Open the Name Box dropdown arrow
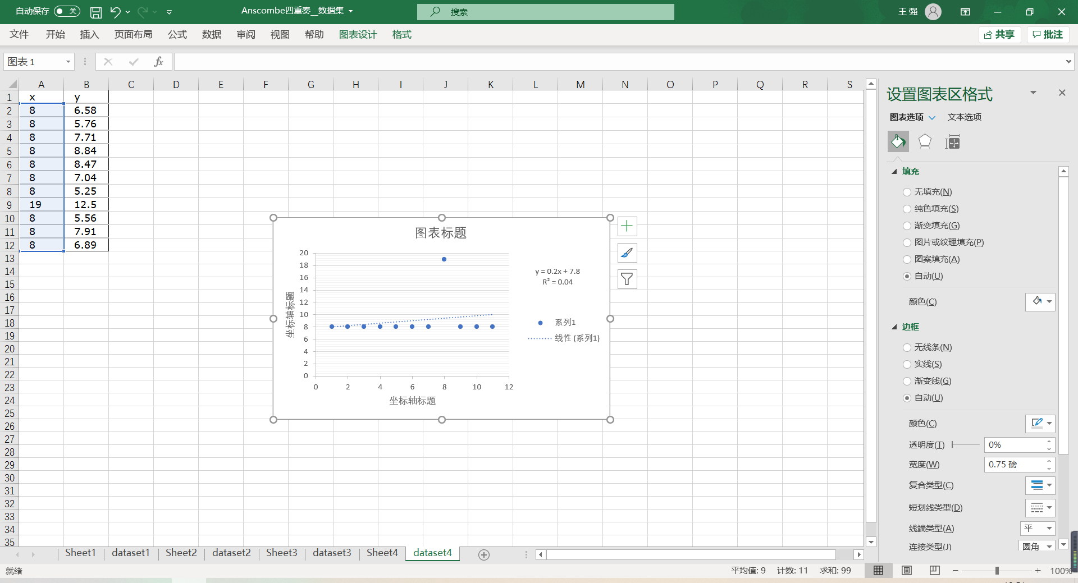 (x=68, y=62)
